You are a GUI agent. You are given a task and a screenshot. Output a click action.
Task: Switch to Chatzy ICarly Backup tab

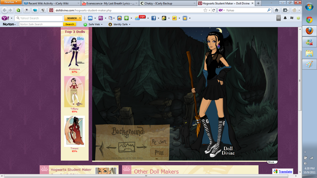(x=167, y=3)
